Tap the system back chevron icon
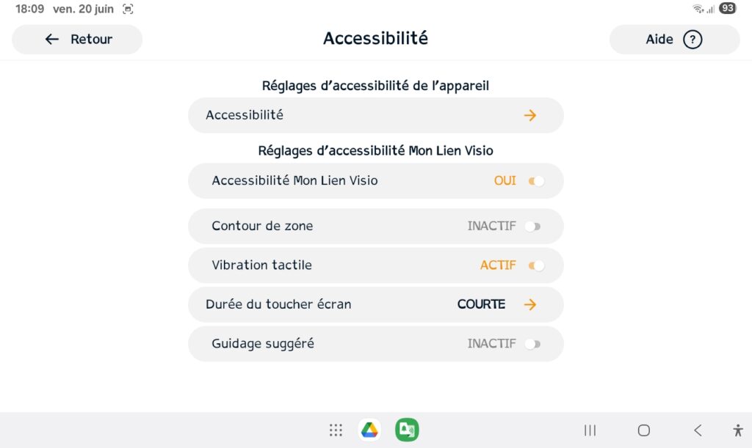Screen dimensions: 752x448 tap(698, 430)
